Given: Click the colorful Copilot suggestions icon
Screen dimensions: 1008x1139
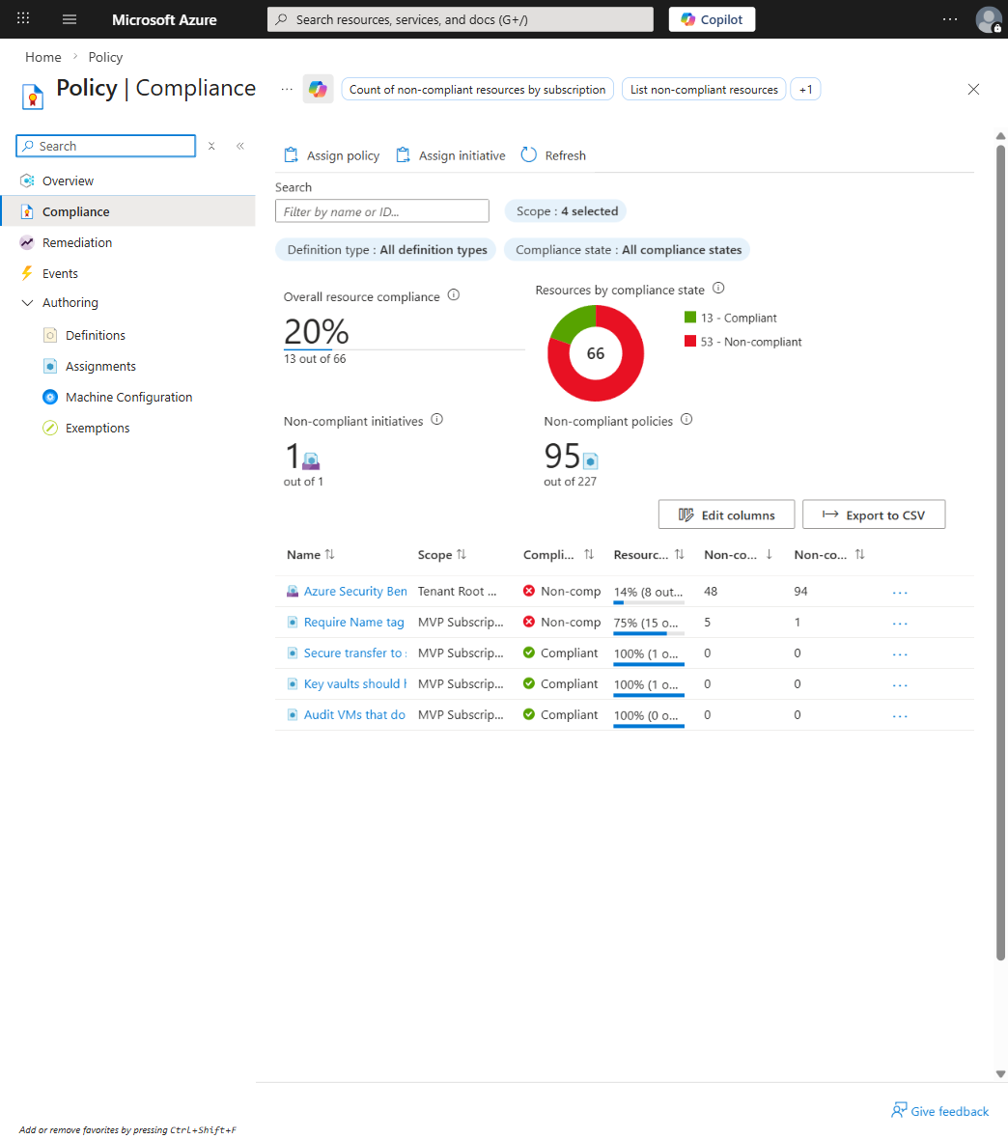Looking at the screenshot, I should [x=318, y=90].
